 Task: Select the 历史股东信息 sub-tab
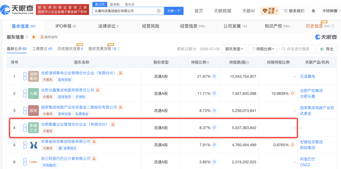[x=70, y=49]
